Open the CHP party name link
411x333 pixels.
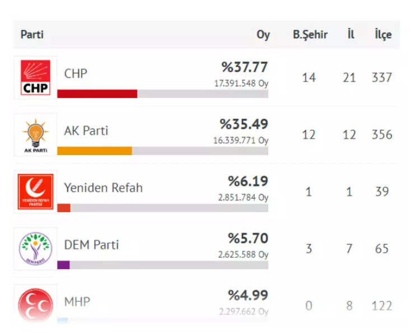(x=76, y=74)
